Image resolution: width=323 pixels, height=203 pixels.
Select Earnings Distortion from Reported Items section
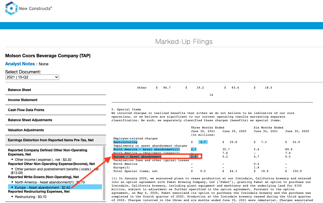(x=56, y=140)
